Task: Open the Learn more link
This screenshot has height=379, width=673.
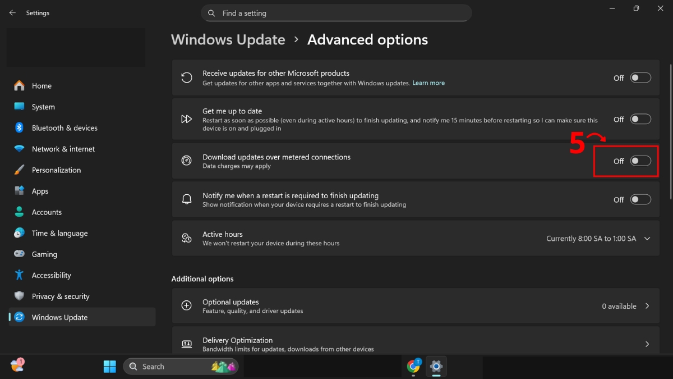Action: 428,83
